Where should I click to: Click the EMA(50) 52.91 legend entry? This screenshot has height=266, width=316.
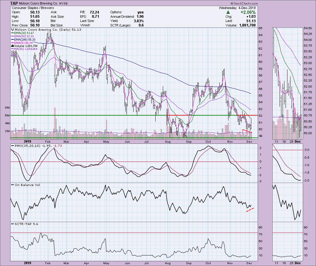click(x=23, y=36)
